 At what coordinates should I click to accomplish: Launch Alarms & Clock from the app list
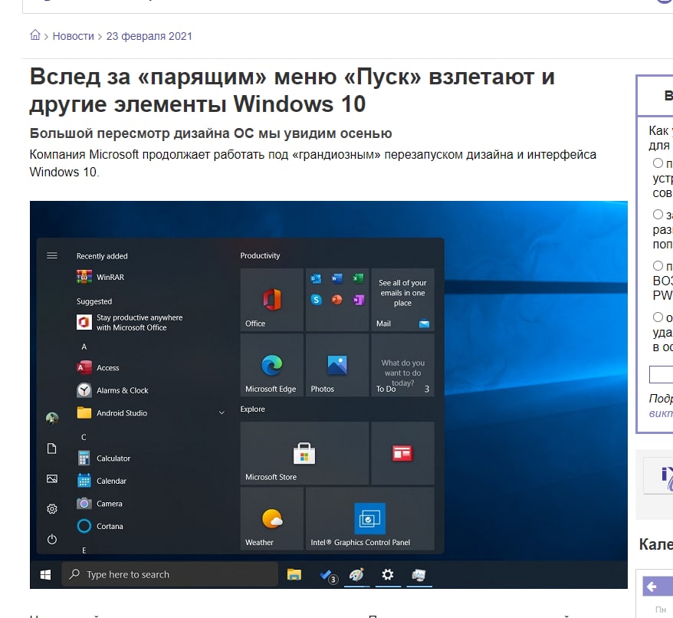pos(113,390)
